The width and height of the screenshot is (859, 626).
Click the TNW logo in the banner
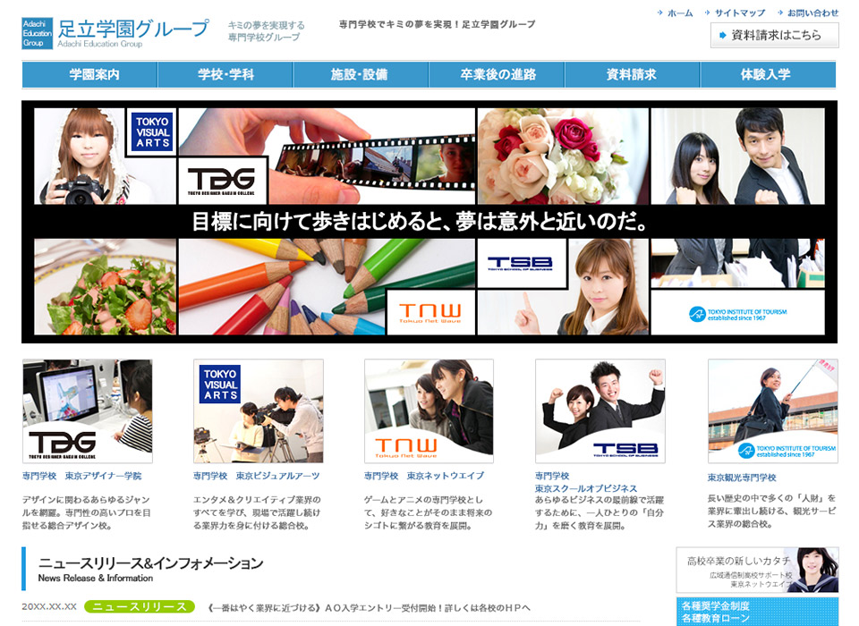(430, 312)
